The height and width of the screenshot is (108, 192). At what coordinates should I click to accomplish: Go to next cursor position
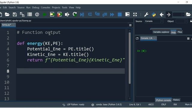(169, 15)
